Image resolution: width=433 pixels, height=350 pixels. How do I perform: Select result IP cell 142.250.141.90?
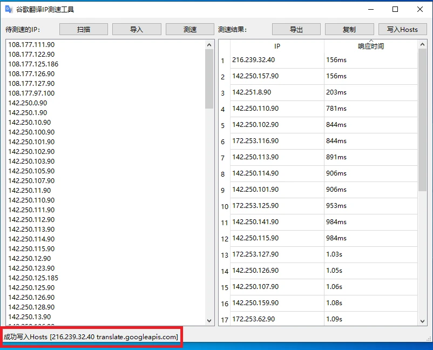[x=278, y=222]
